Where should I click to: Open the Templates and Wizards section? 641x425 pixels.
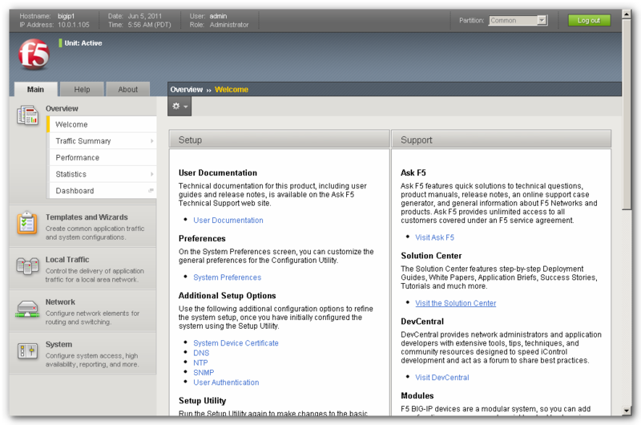87,217
